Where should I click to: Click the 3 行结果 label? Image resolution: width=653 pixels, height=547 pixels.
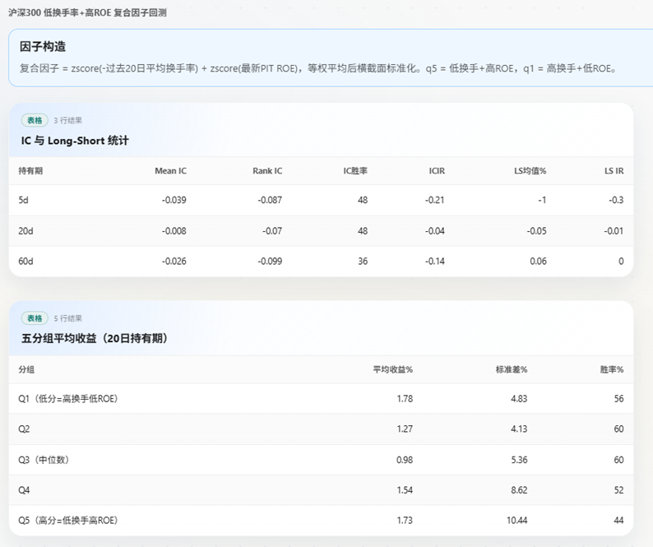point(68,120)
